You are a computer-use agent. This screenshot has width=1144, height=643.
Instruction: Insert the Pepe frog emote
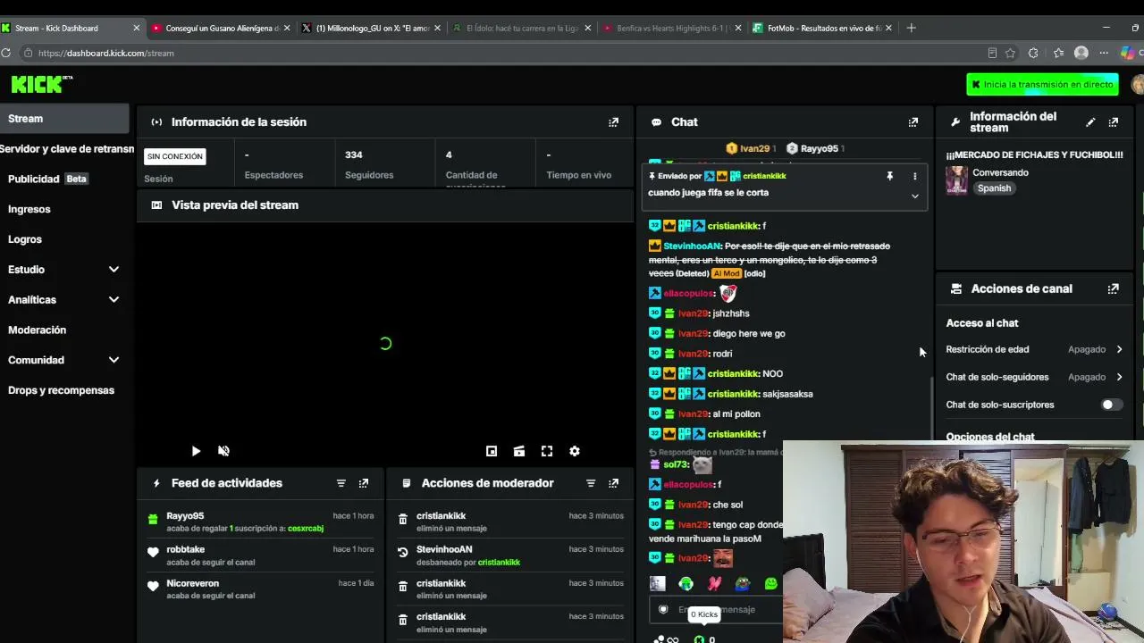point(743,584)
